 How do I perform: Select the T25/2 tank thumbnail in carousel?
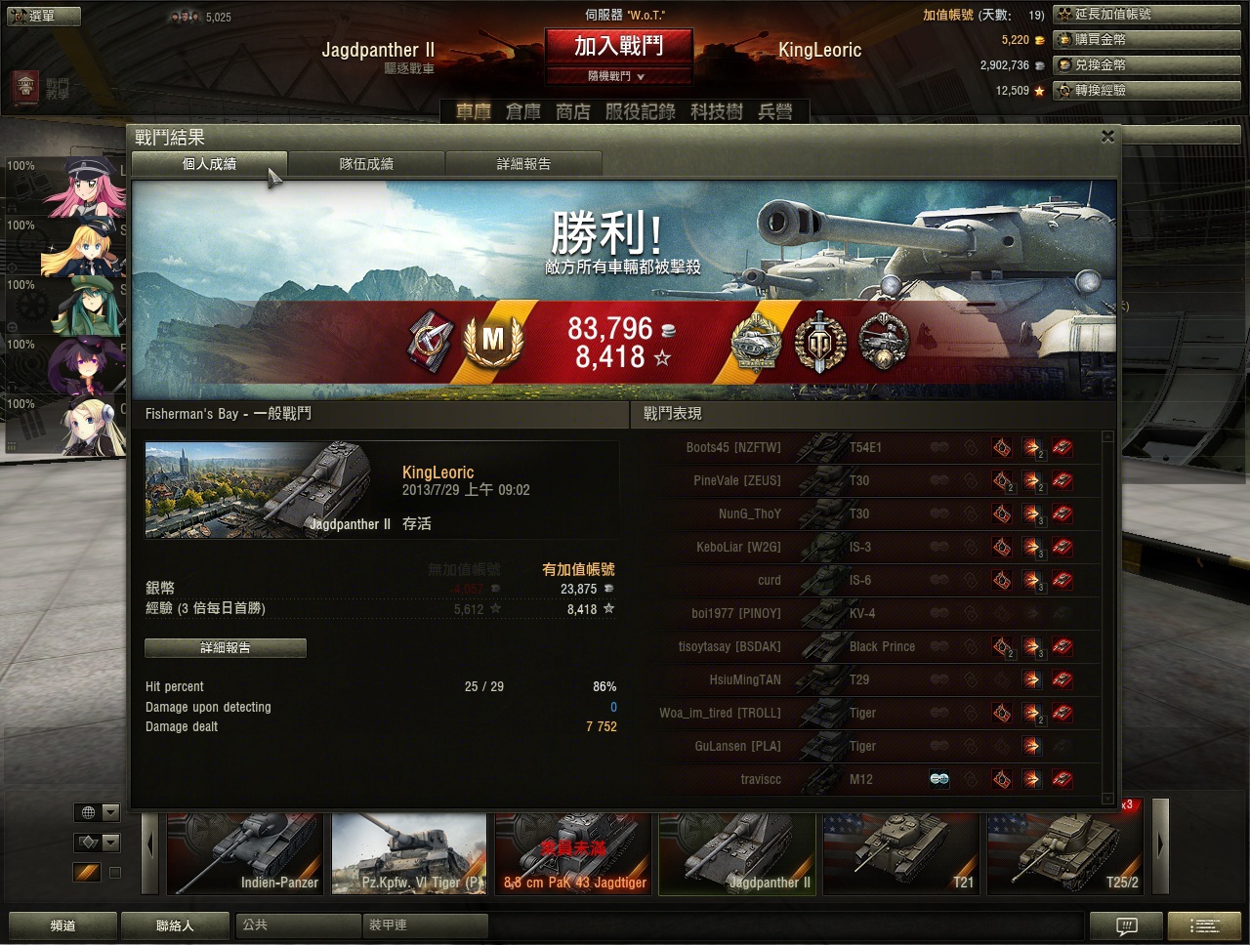1064,853
